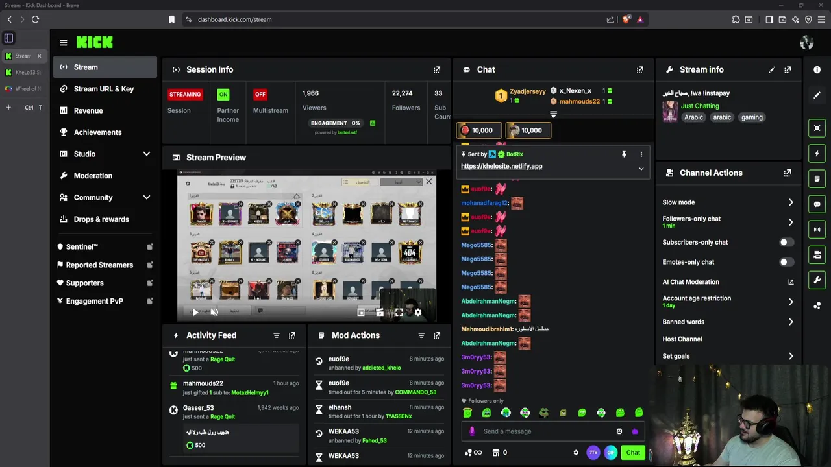Pin icon on the BotRix pinned message

pyautogui.click(x=624, y=154)
